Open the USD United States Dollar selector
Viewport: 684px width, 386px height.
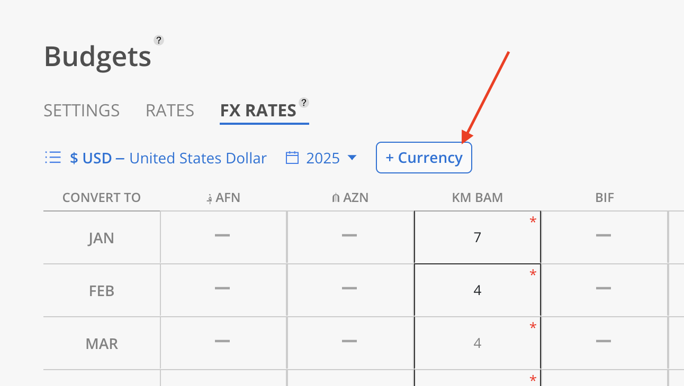click(x=168, y=158)
